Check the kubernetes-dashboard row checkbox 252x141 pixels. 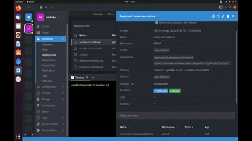click(x=75, y=67)
